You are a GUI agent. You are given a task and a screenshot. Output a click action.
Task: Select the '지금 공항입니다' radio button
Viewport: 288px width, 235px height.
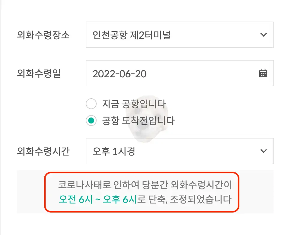point(91,103)
